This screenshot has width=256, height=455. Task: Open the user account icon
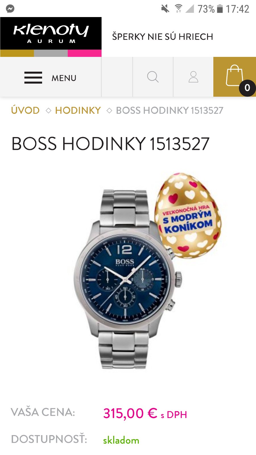pyautogui.click(x=193, y=77)
